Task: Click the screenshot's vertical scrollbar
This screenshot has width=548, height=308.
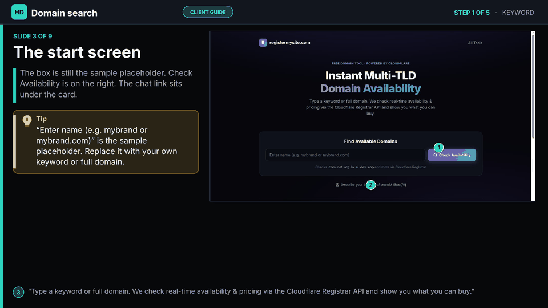Action: click(533, 116)
